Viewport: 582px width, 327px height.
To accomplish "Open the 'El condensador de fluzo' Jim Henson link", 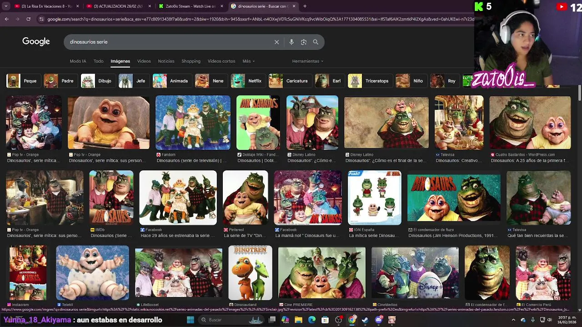I will [x=454, y=236].
